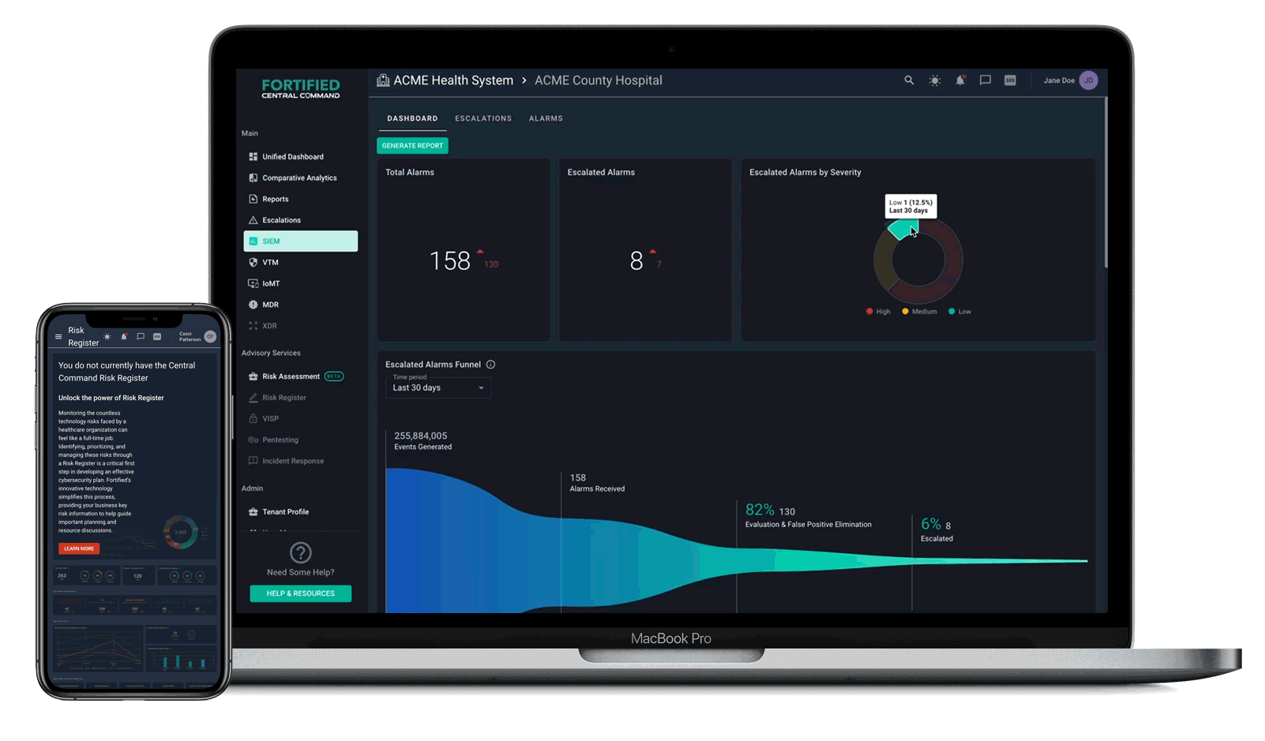This screenshot has width=1265, height=741.
Task: Open IoMT in the sidebar
Action: (x=300, y=283)
